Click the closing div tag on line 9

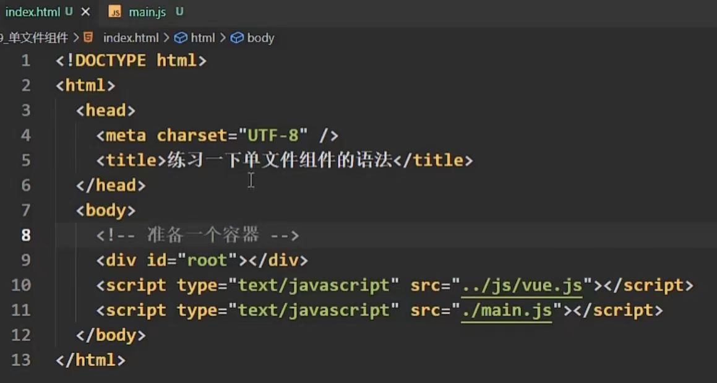point(278,260)
